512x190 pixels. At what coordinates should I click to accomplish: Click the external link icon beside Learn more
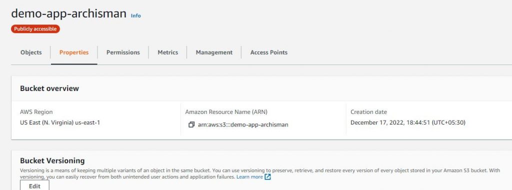point(268,177)
